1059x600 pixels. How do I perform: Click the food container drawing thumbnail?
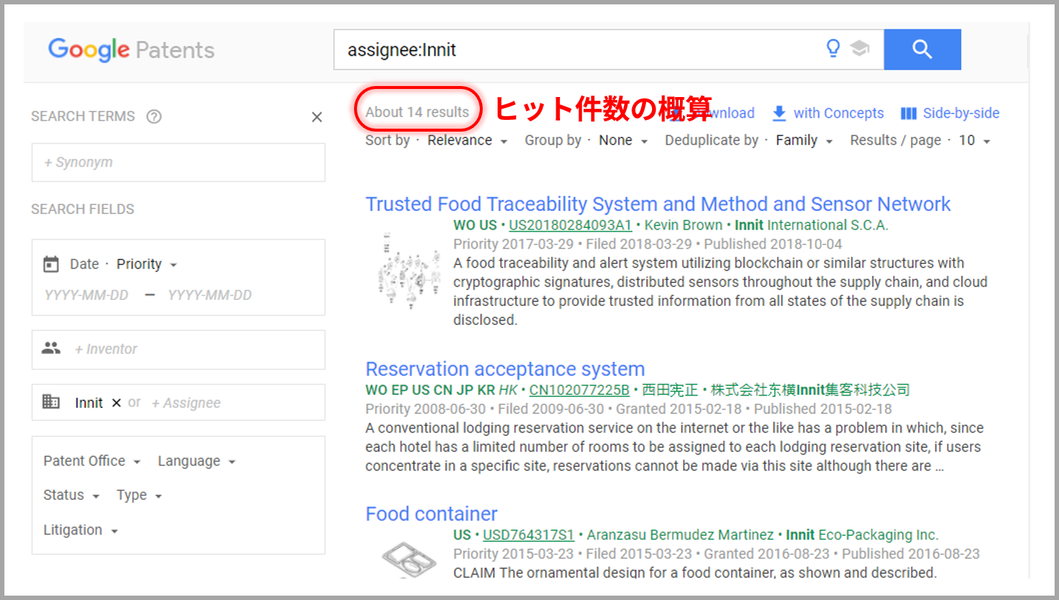[411, 560]
